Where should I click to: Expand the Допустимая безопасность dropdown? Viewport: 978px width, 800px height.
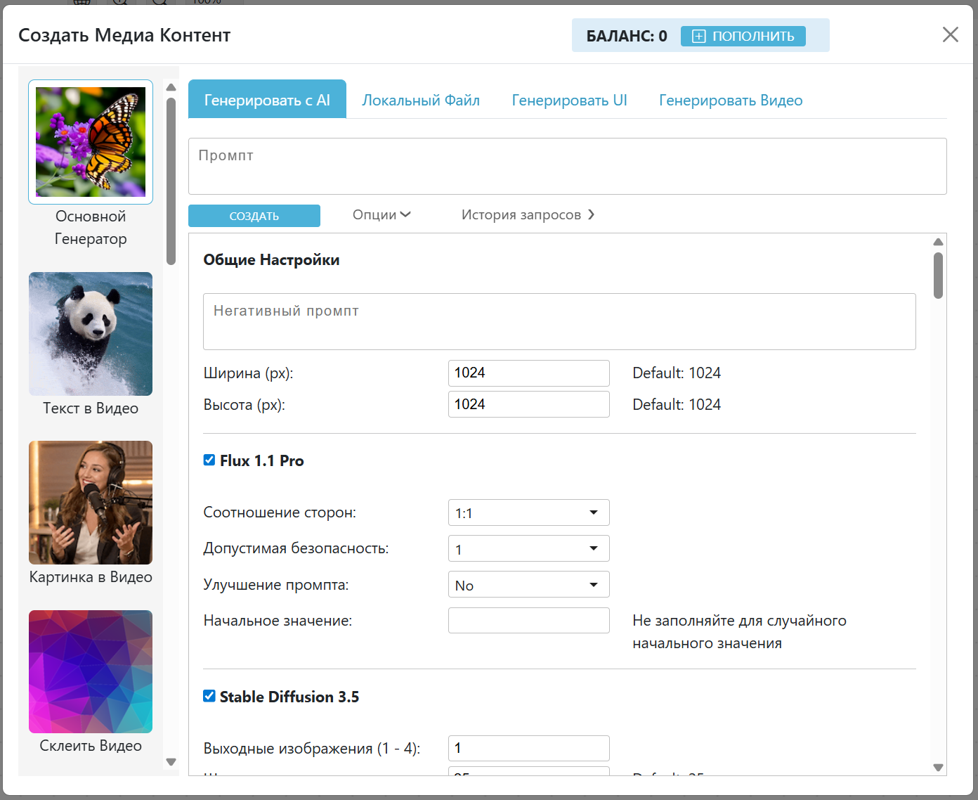[528, 549]
